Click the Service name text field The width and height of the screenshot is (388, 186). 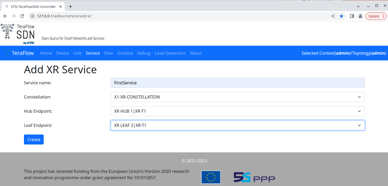pyautogui.click(x=237, y=83)
